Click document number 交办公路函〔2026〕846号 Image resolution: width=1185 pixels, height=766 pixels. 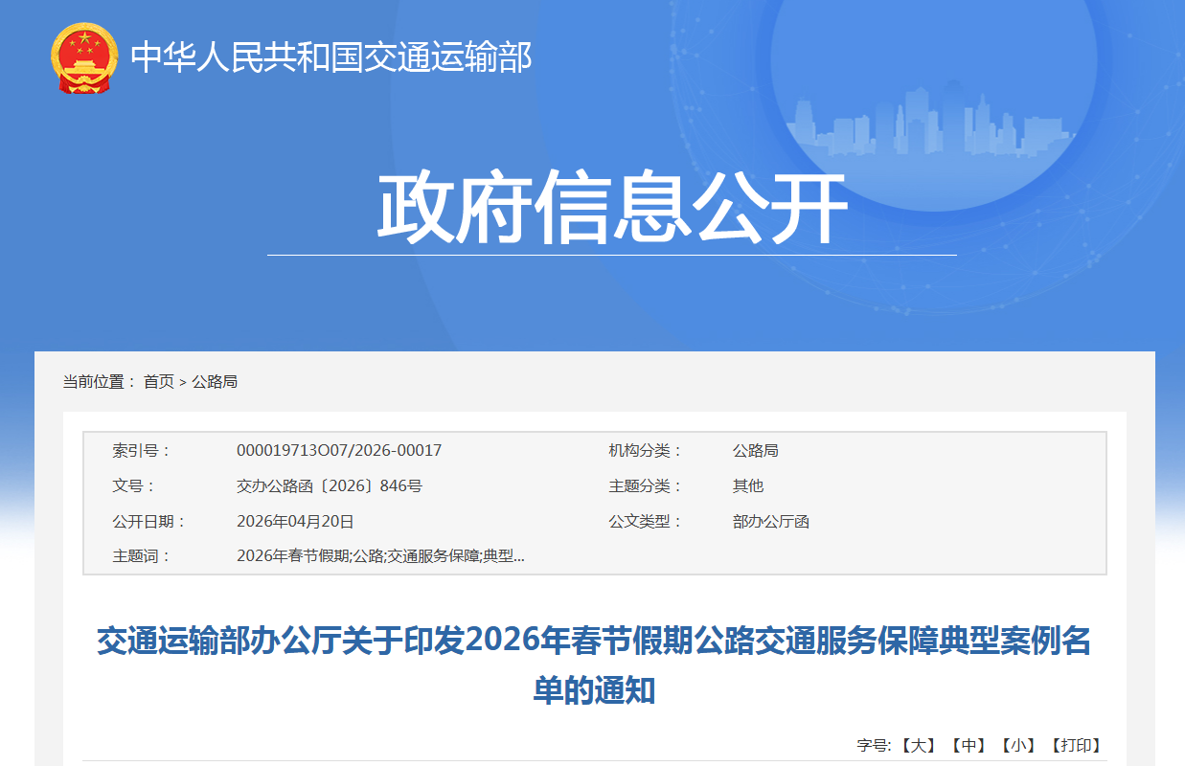[x=330, y=485]
